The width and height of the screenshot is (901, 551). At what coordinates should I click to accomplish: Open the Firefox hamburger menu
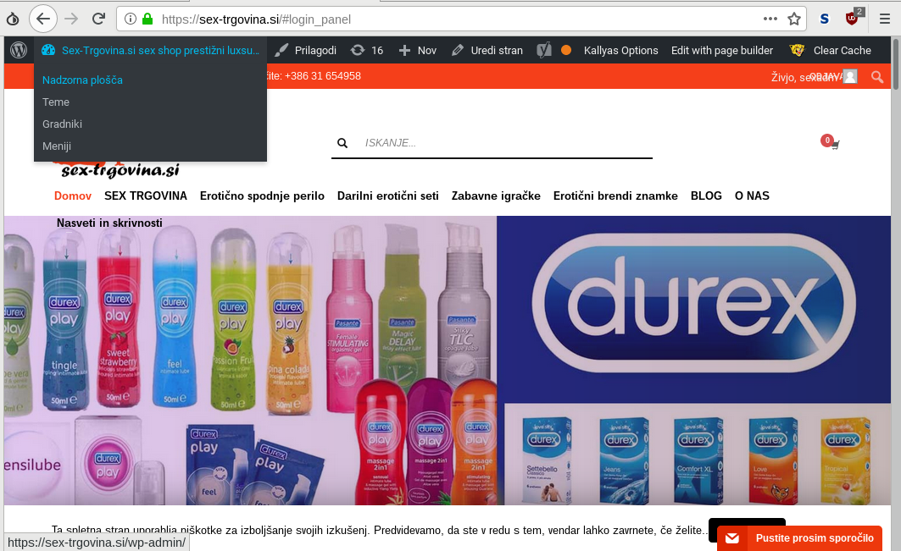pyautogui.click(x=885, y=19)
